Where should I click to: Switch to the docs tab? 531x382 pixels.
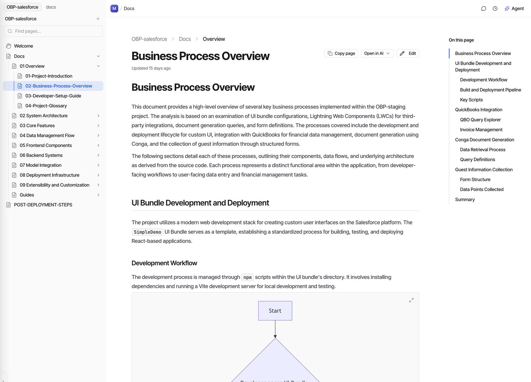(51, 7)
